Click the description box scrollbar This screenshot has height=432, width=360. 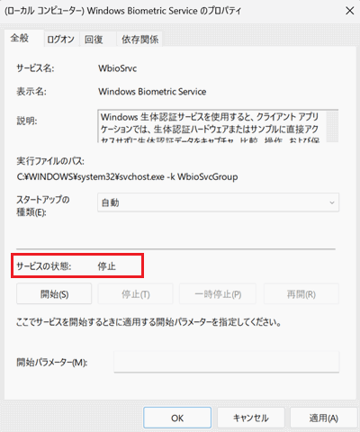pos(332,126)
